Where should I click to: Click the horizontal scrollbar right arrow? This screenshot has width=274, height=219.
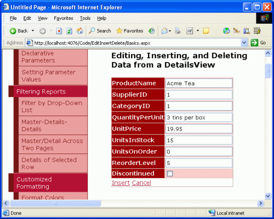(x=261, y=203)
